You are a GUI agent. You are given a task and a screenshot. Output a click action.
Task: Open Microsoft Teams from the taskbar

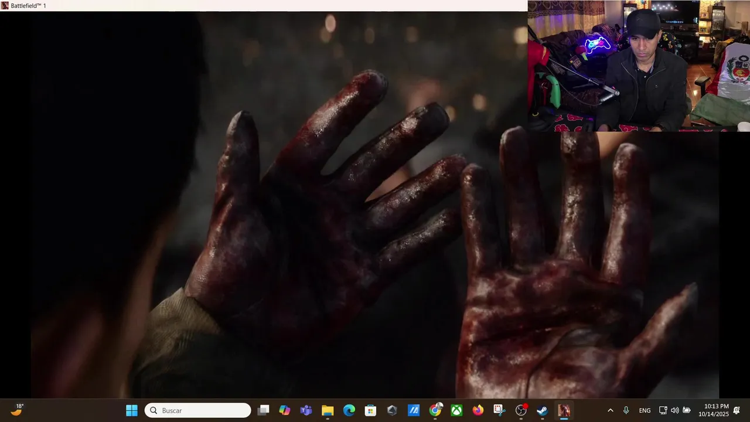coord(306,410)
